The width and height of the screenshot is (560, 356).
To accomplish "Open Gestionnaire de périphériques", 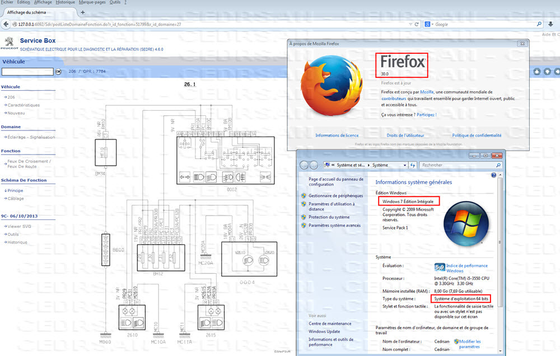I will tap(335, 196).
